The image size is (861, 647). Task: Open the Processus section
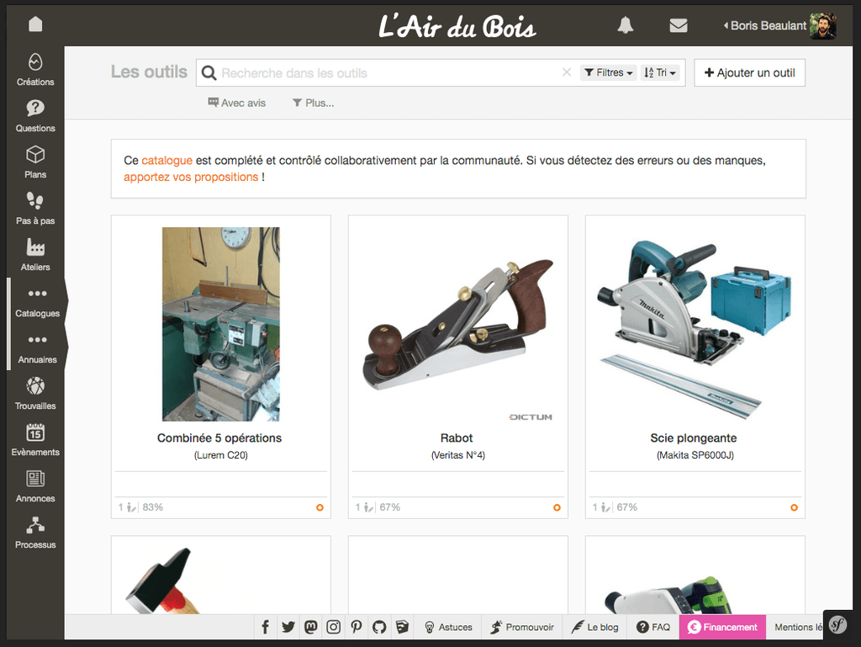pyautogui.click(x=35, y=533)
